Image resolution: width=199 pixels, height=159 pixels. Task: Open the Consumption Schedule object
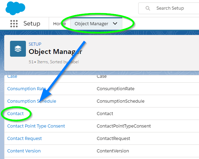pyautogui.click(x=31, y=101)
